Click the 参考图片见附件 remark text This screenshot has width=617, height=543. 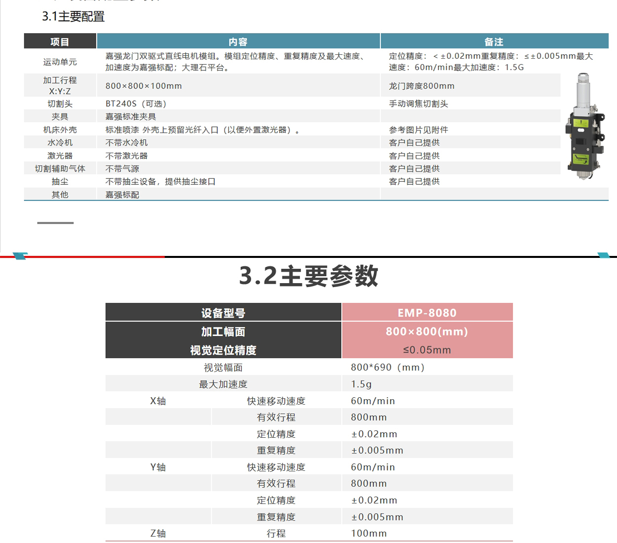419,130
